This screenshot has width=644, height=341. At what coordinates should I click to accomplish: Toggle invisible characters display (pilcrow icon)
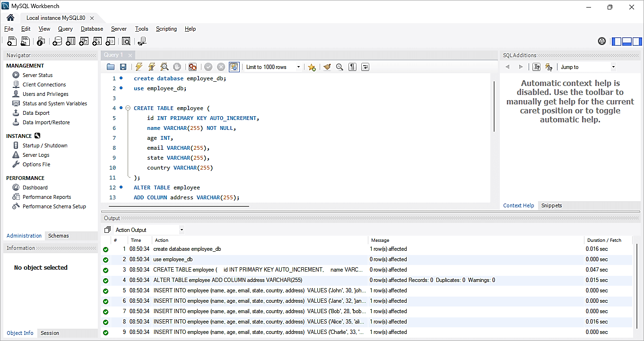click(x=352, y=67)
